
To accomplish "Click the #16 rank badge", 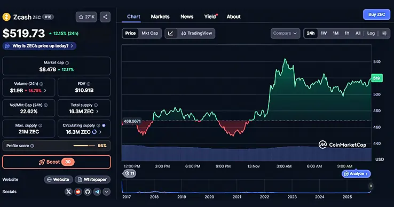I will tap(48, 17).
